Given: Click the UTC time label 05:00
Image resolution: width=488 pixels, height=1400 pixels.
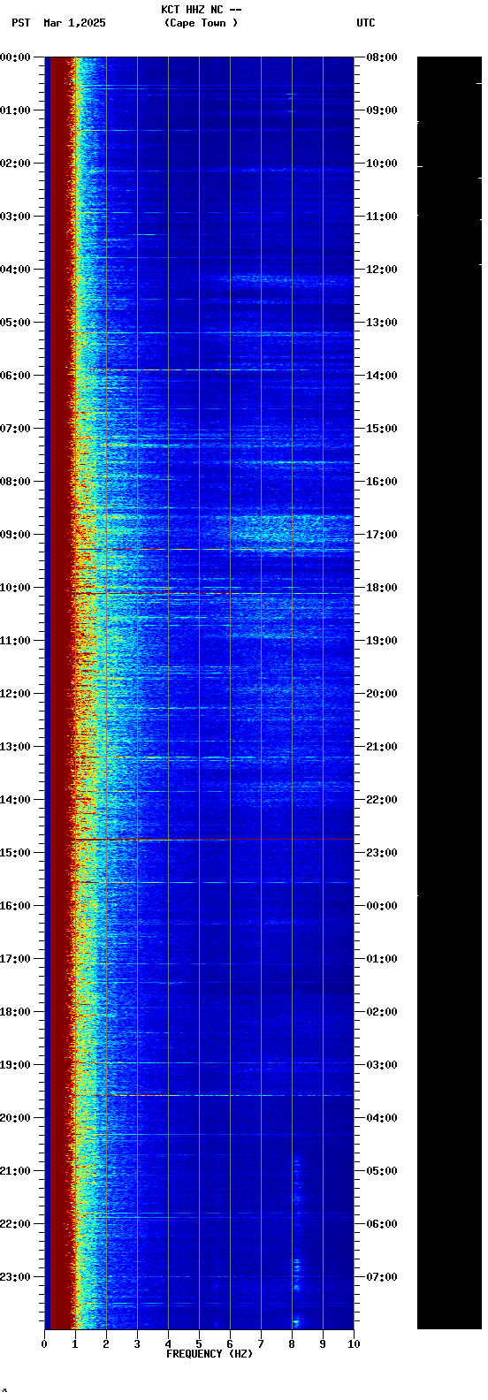Looking at the screenshot, I should click(x=382, y=1171).
